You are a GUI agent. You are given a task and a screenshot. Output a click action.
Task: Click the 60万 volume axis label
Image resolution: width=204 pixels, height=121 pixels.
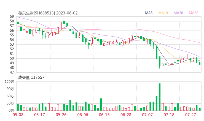pyautogui.click(x=10, y=96)
